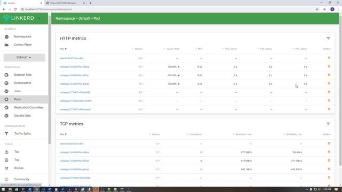
Task: Click the Traffic Splits filter icon
Action: pos(6,134)
